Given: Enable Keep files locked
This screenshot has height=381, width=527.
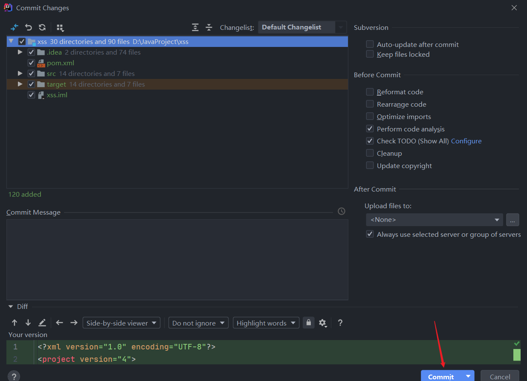Looking at the screenshot, I should [370, 54].
